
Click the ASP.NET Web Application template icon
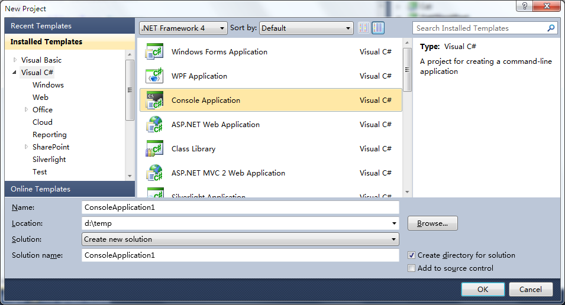click(154, 124)
